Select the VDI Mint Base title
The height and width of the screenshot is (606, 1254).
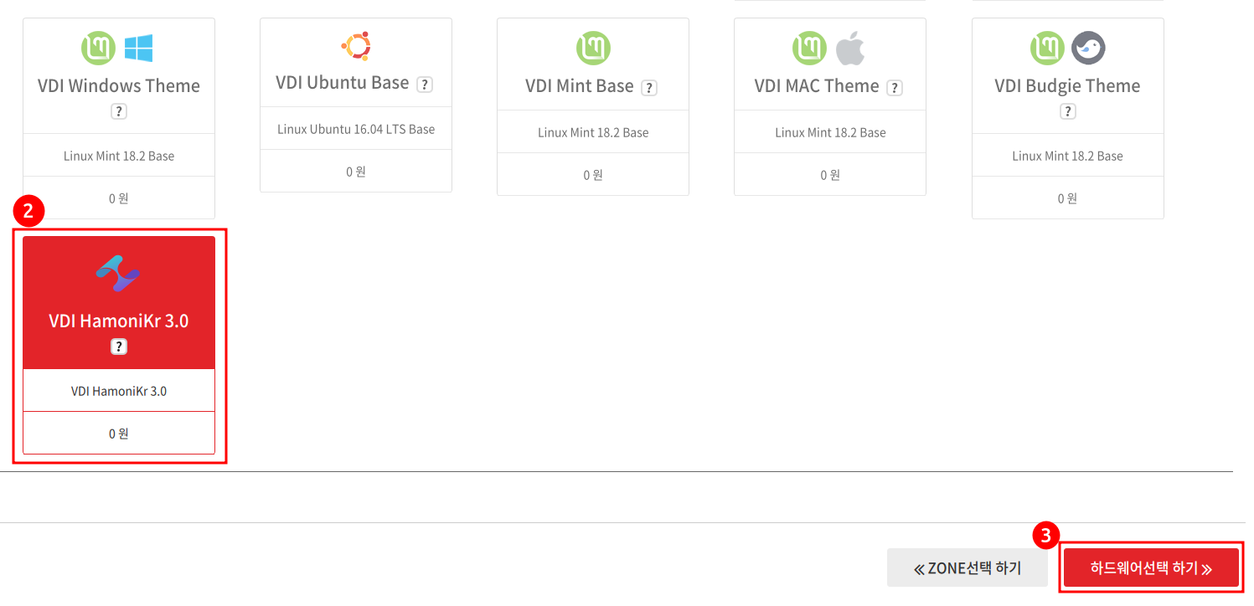pyautogui.click(x=580, y=86)
